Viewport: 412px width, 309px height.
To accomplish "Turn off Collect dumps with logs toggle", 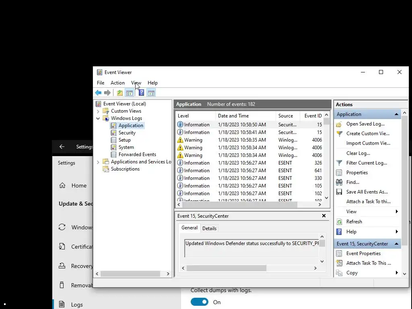I will 200,302.
